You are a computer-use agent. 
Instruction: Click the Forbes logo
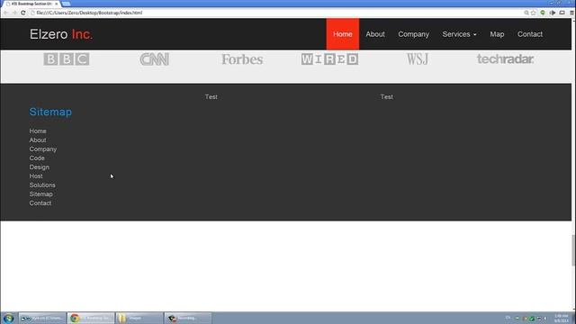tap(242, 59)
